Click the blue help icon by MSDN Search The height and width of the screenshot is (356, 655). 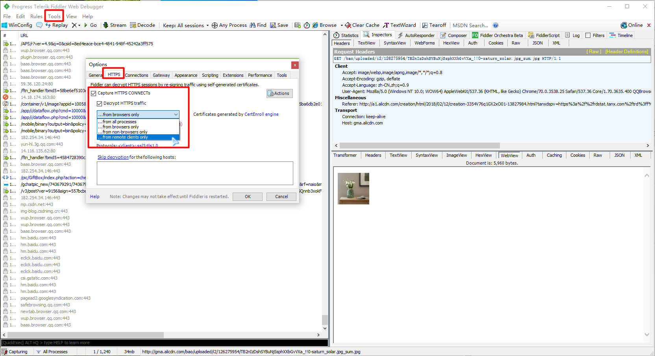click(x=496, y=25)
